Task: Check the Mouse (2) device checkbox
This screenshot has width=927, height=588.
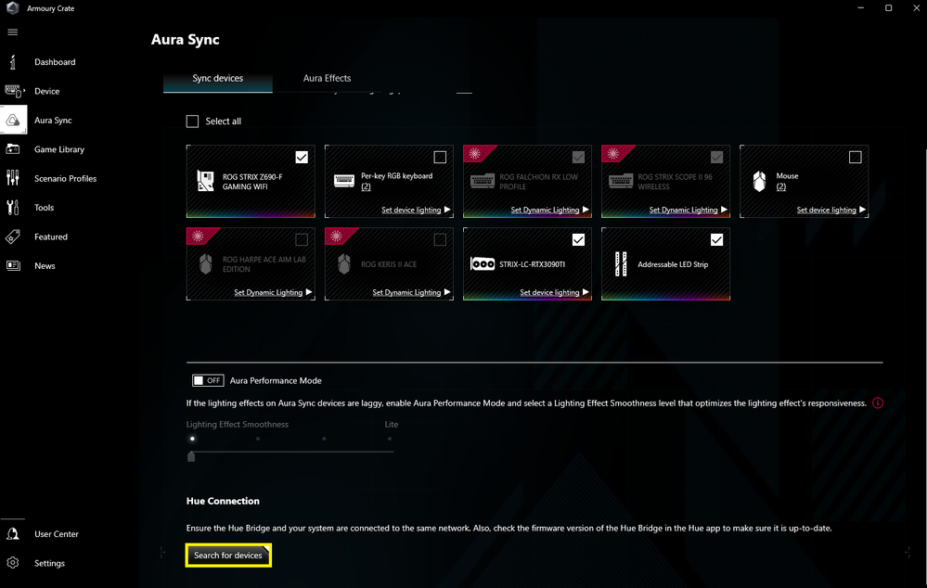Action: tap(855, 157)
